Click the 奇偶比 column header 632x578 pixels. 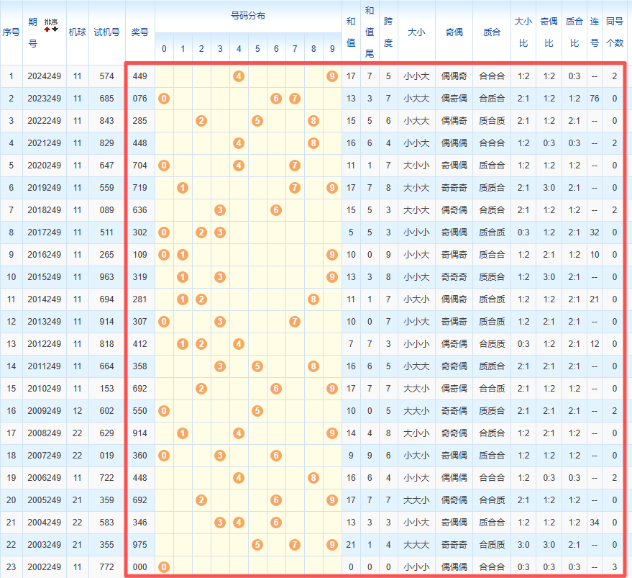pyautogui.click(x=549, y=32)
